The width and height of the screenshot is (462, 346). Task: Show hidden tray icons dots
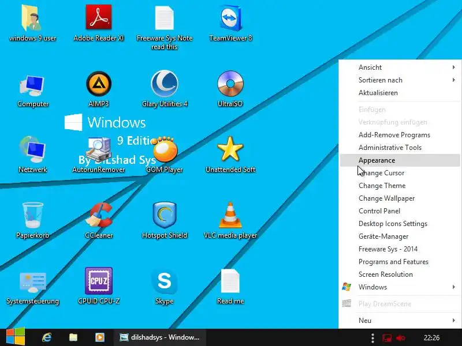(372, 338)
